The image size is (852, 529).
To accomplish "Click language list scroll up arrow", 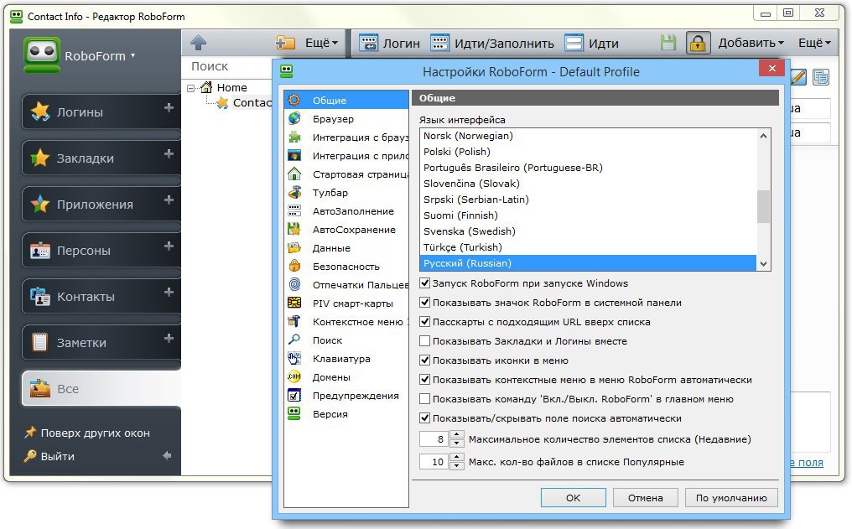I will click(x=763, y=136).
